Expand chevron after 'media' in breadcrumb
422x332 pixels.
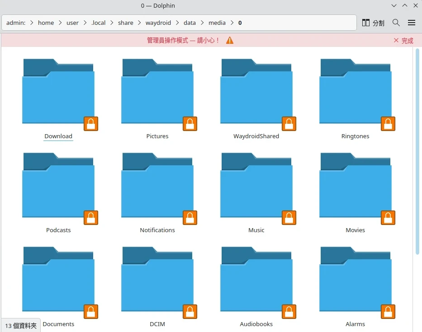232,23
